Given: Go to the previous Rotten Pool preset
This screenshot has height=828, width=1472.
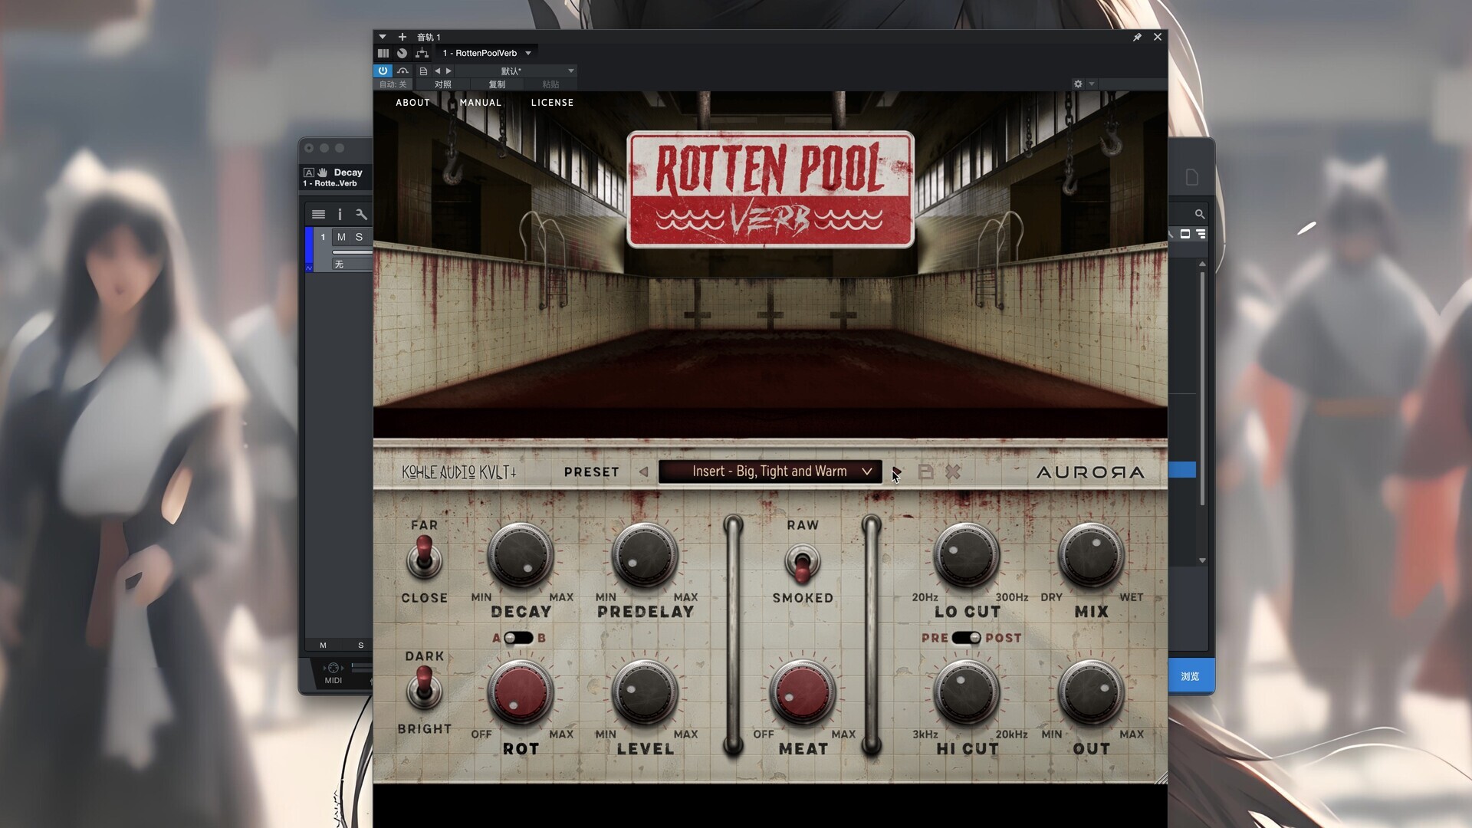Looking at the screenshot, I should [x=643, y=472].
